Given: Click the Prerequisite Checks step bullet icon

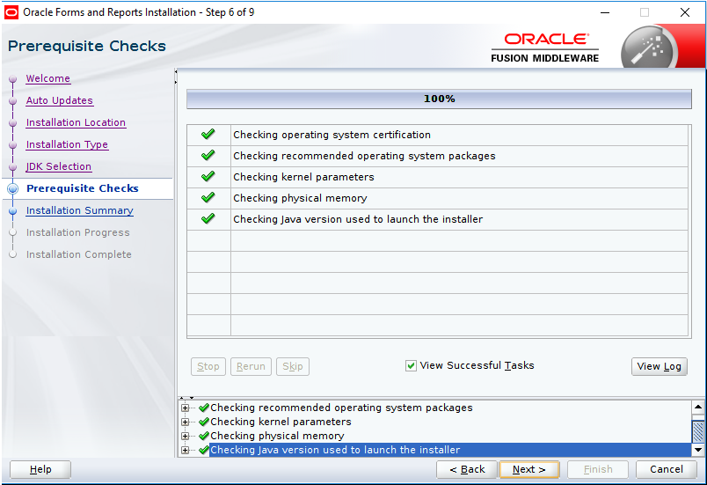Looking at the screenshot, I should coord(12,188).
